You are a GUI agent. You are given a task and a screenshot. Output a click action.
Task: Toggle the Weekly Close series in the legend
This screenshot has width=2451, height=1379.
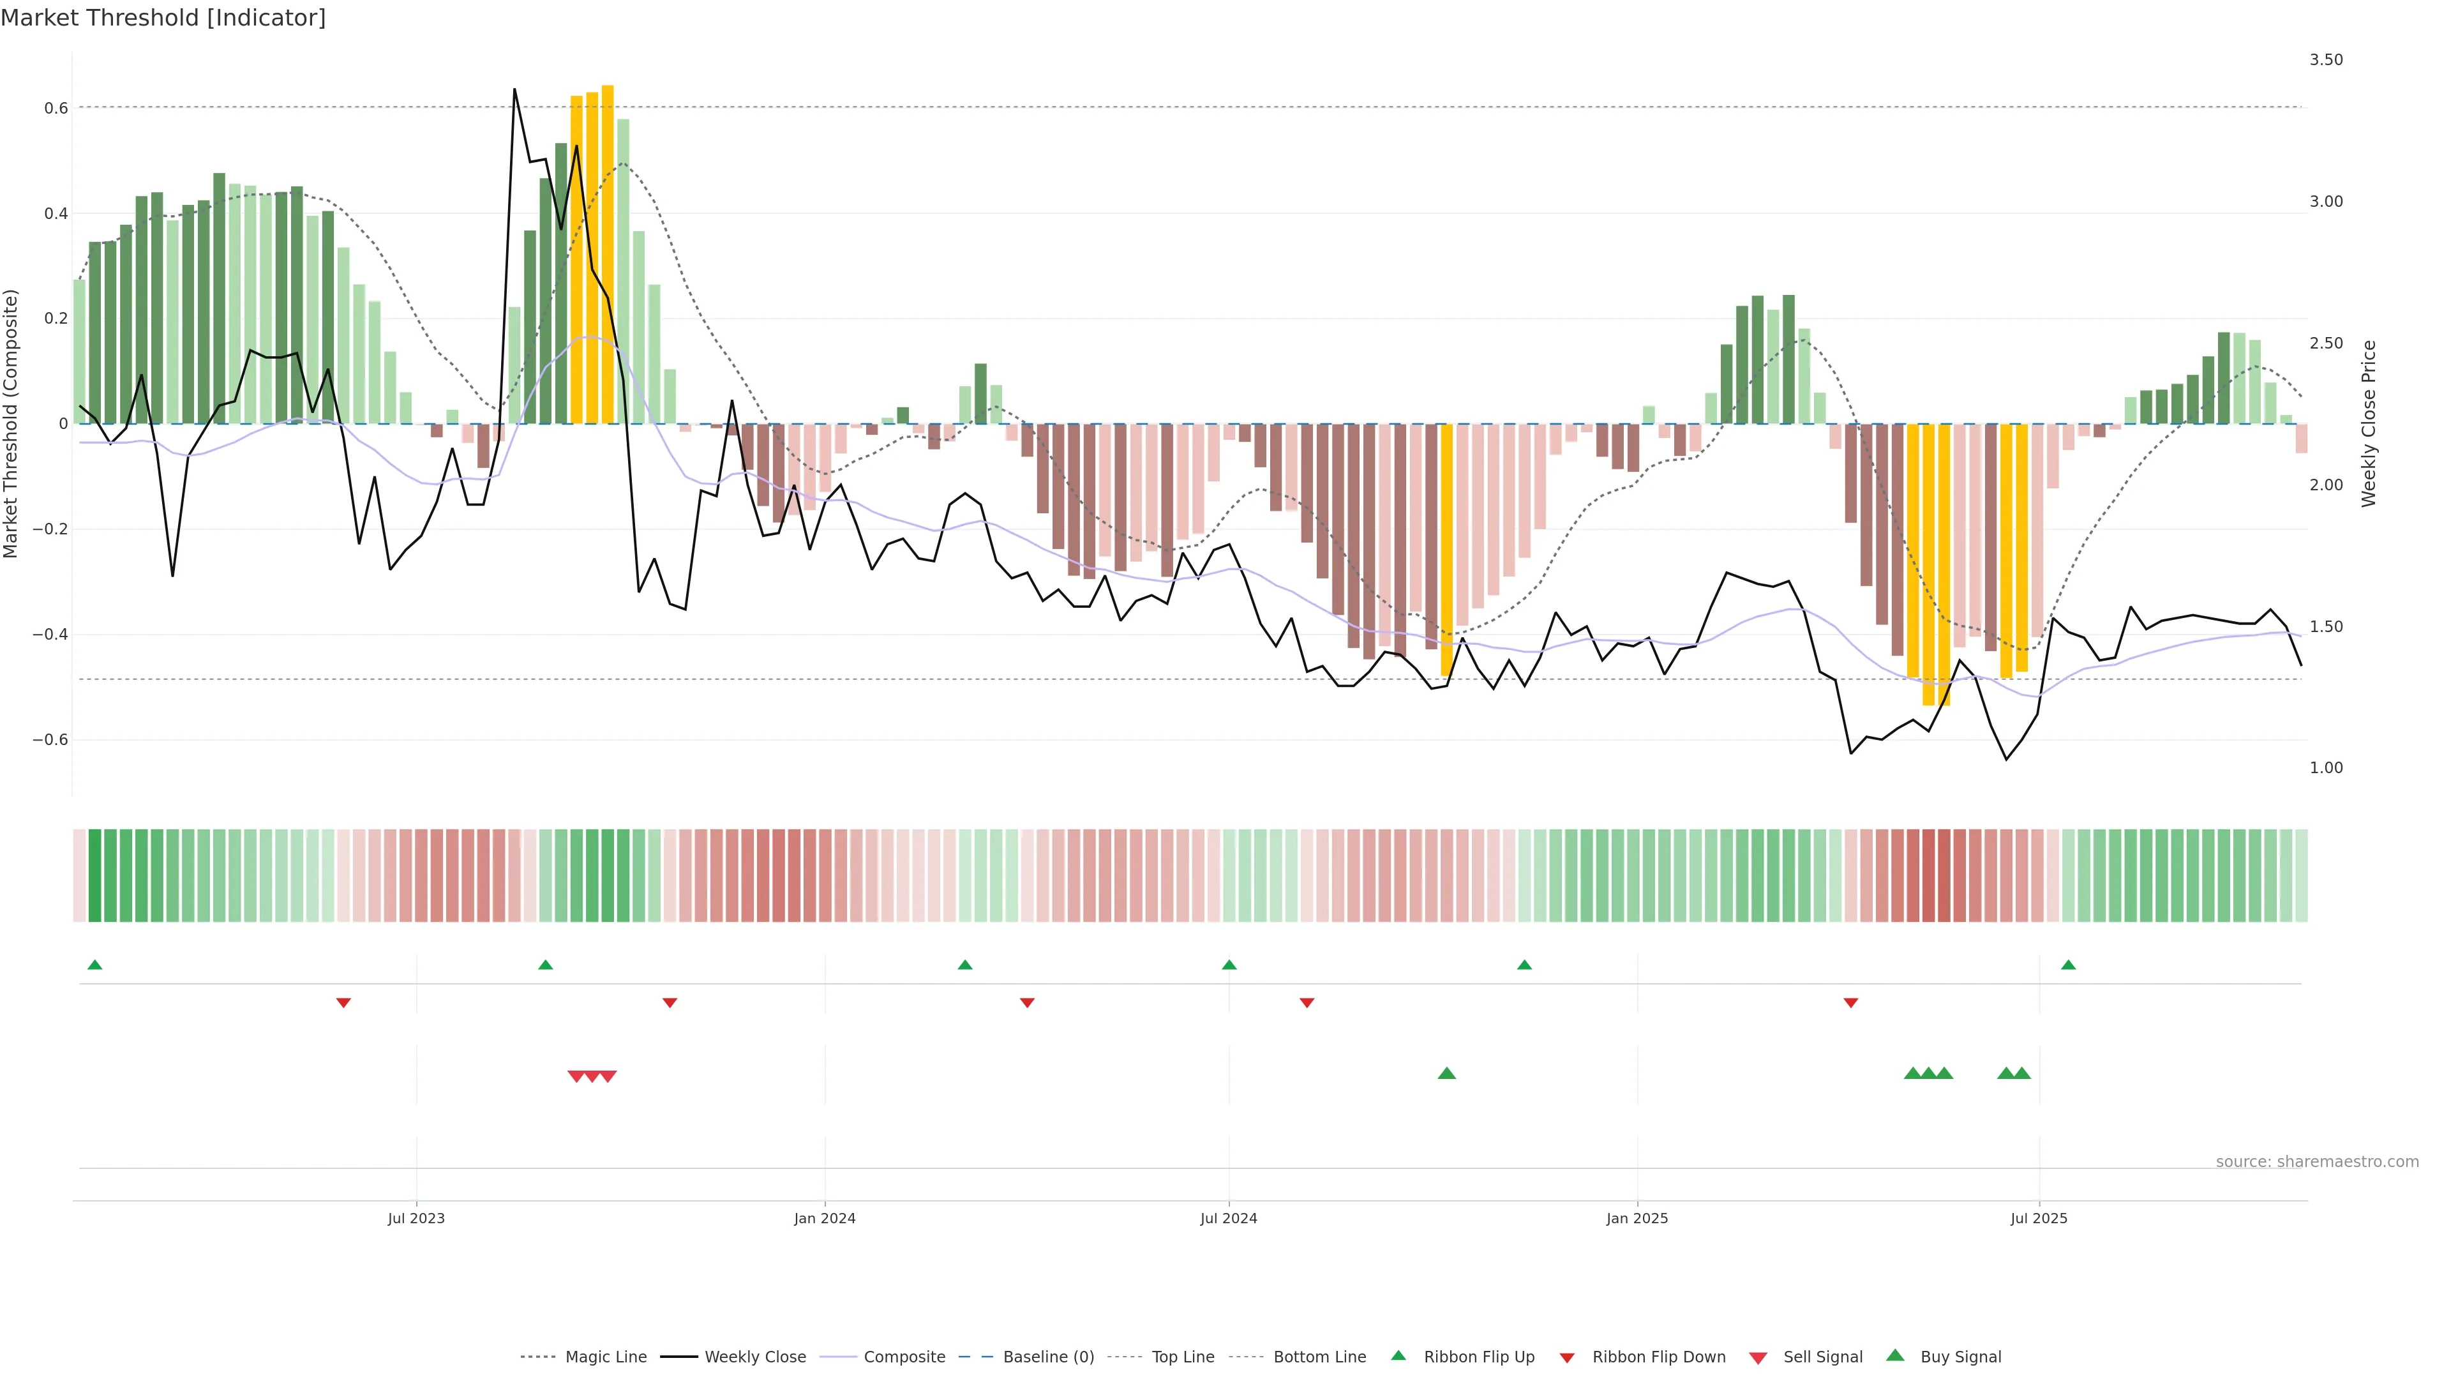pyautogui.click(x=754, y=1357)
